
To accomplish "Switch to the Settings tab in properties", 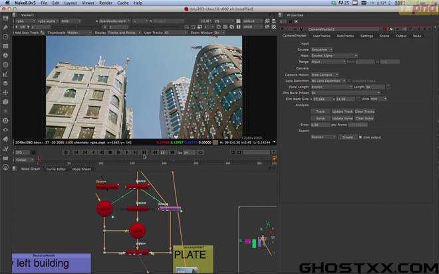I will click(366, 36).
